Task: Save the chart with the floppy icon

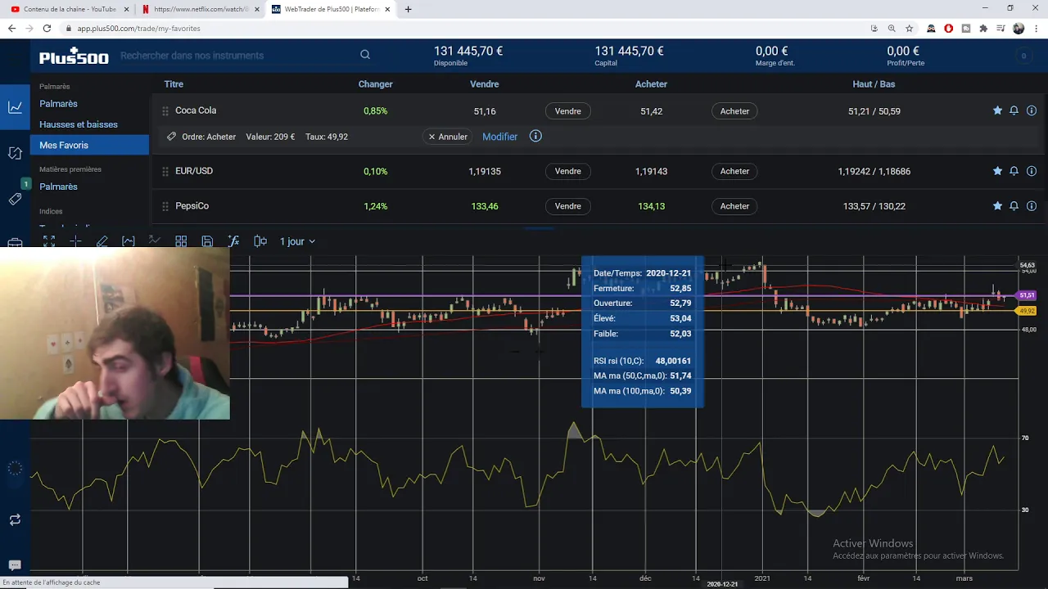Action: 207,241
